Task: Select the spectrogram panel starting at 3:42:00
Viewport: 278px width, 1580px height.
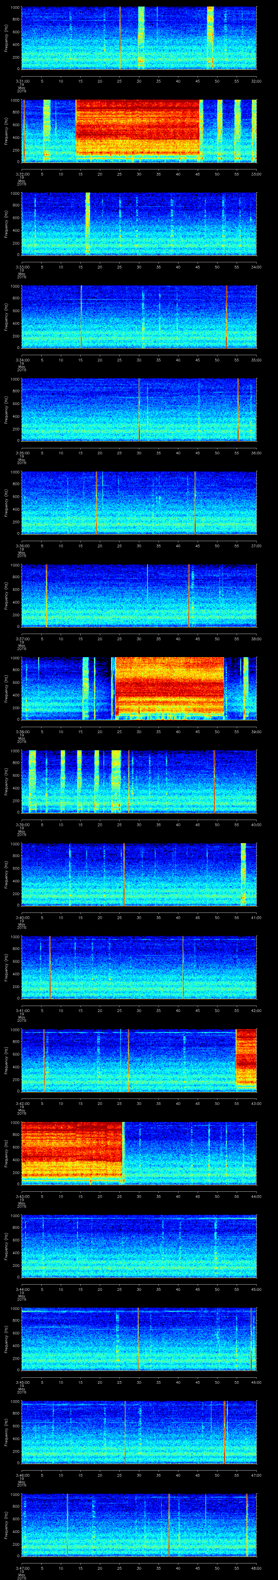Action: (x=139, y=1060)
